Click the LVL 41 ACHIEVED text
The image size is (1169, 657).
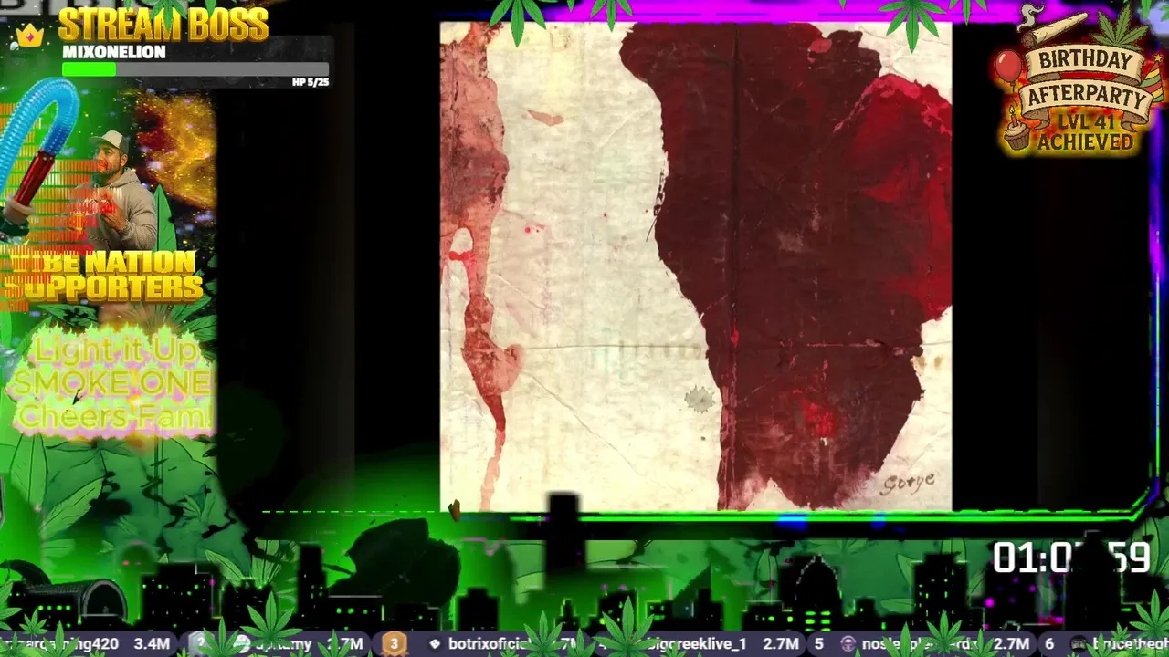1084,132
